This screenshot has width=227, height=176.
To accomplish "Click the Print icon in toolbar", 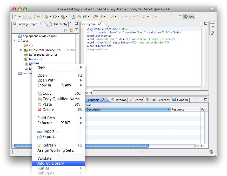I will coord(30,17).
